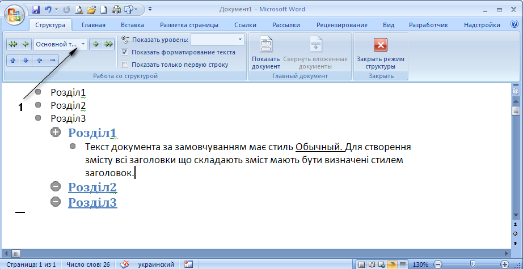The width and height of the screenshot is (523, 269).
Task: Open Print Preview from the Quick Access toolbar
Action: (x=78, y=10)
